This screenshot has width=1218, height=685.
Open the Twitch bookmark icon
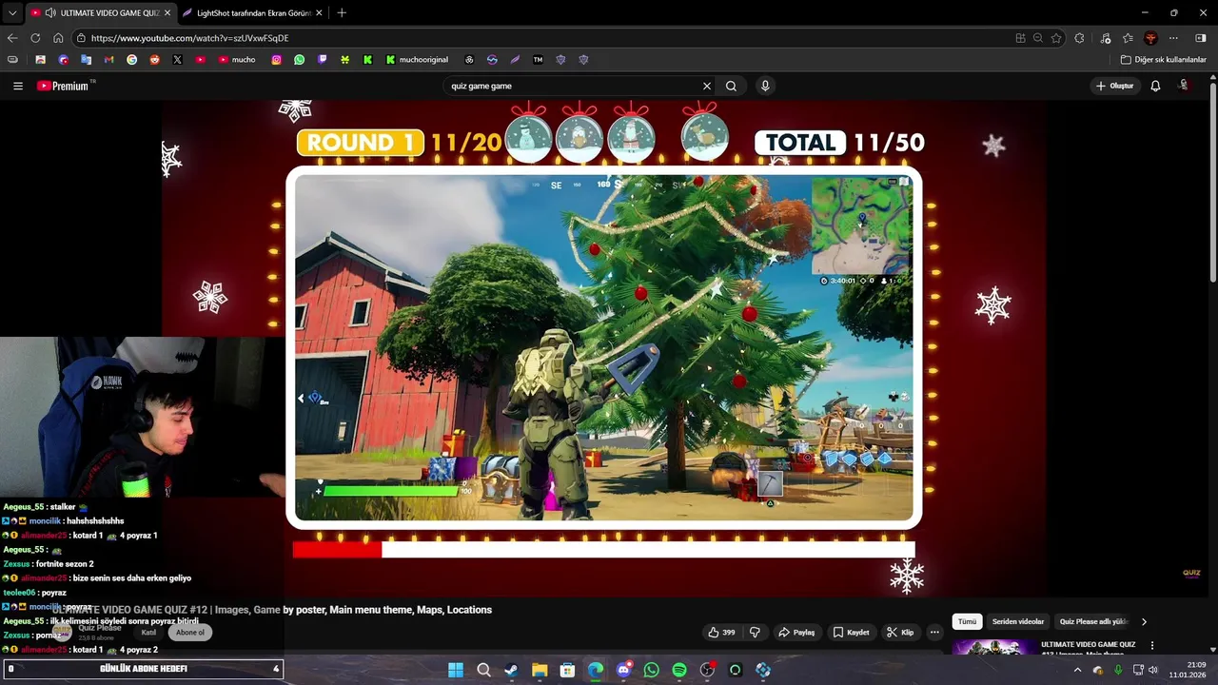322,59
